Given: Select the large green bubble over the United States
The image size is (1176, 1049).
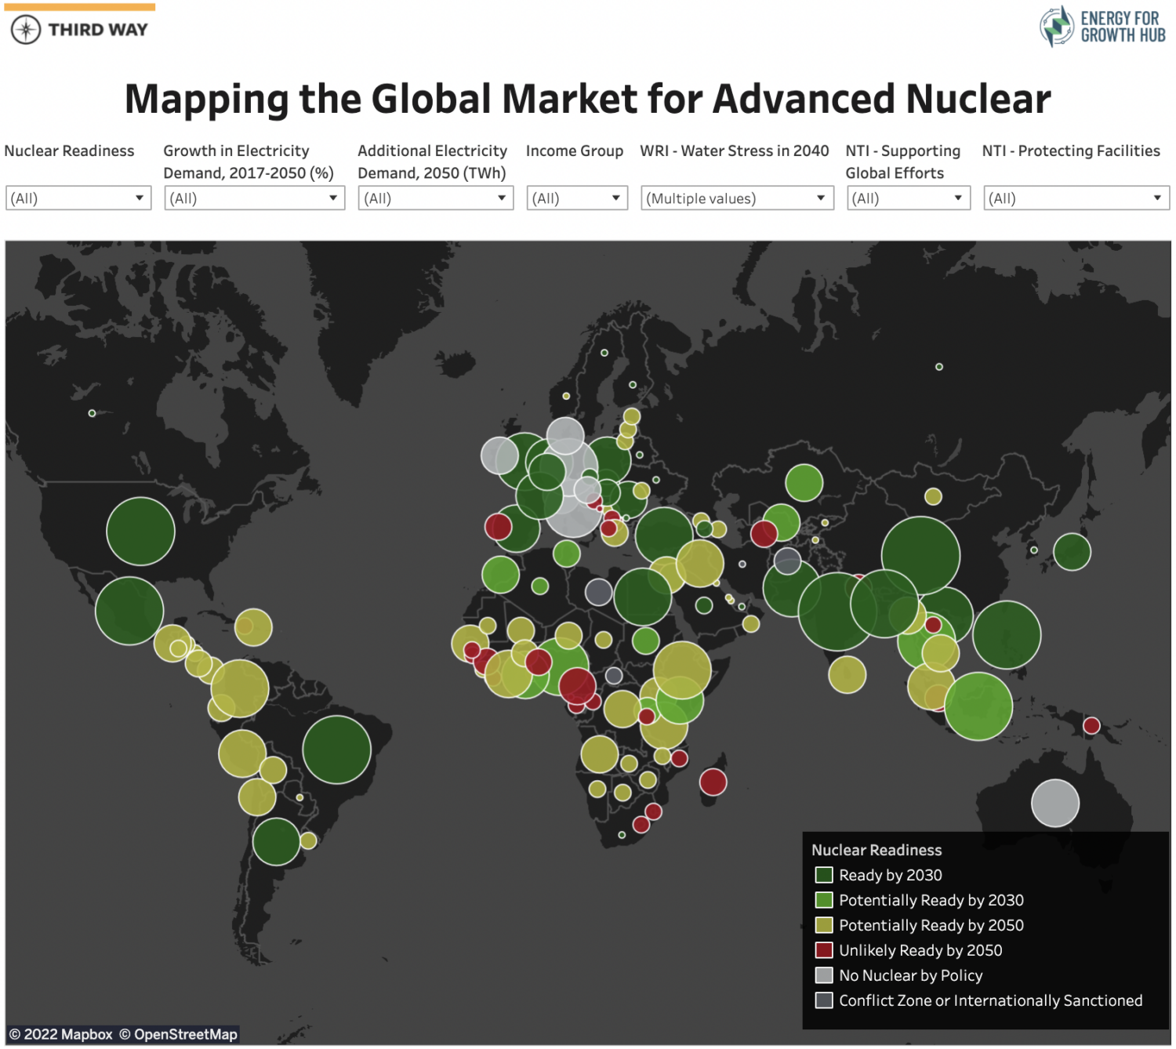Looking at the screenshot, I should (141, 530).
